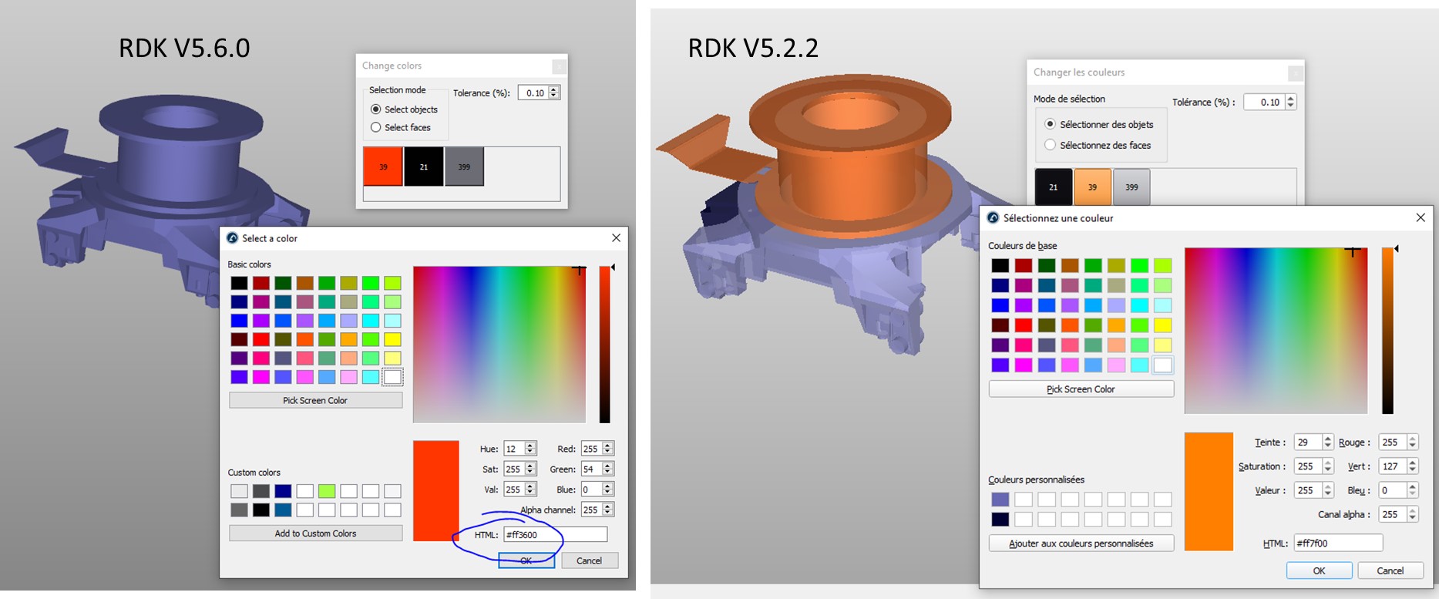Click brightness slider strip in Sélectionnez une couleur
1439x599 pixels.
click(1387, 331)
